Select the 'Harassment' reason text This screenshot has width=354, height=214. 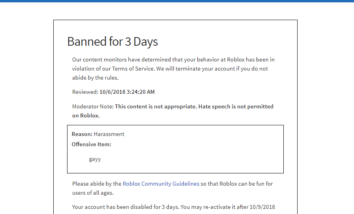(x=109, y=134)
